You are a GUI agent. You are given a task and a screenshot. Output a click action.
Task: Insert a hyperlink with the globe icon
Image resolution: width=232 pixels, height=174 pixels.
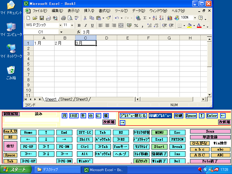tap(138, 18)
